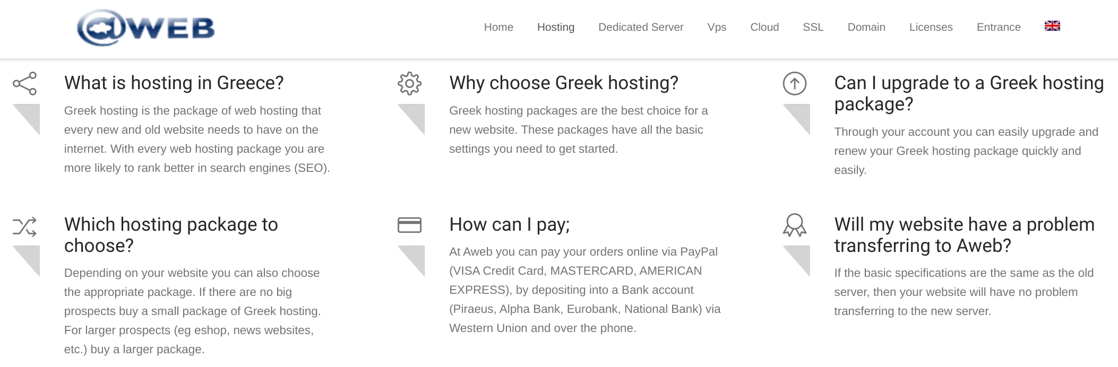Open the Vps navigation link
The image size is (1118, 367).
click(717, 27)
